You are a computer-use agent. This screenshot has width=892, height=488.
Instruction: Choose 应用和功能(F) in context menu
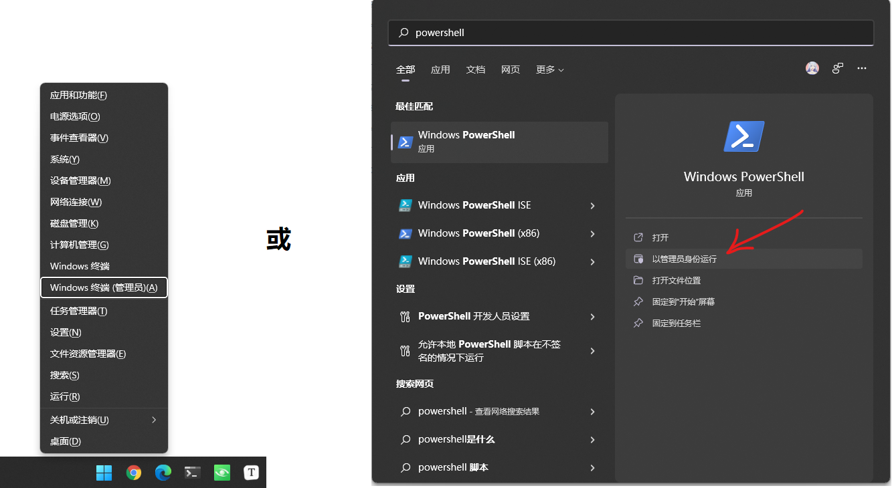pos(104,95)
